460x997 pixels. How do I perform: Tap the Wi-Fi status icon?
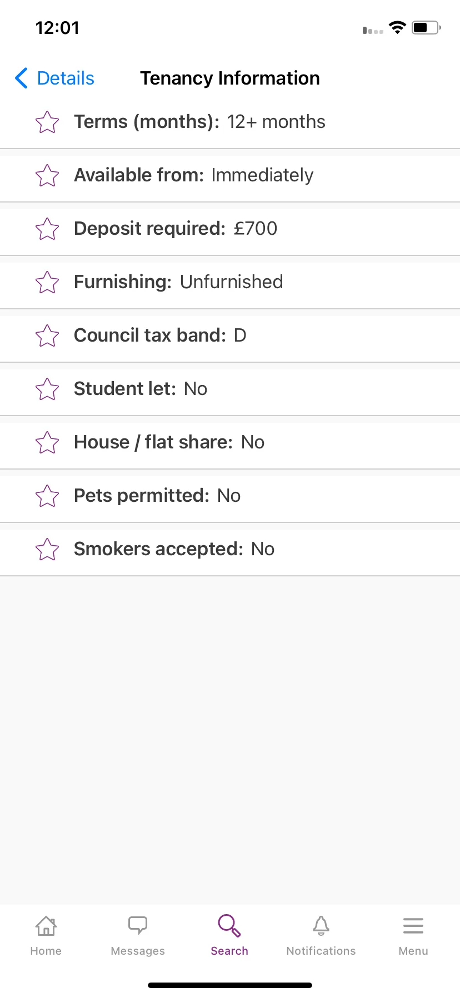coord(397,27)
